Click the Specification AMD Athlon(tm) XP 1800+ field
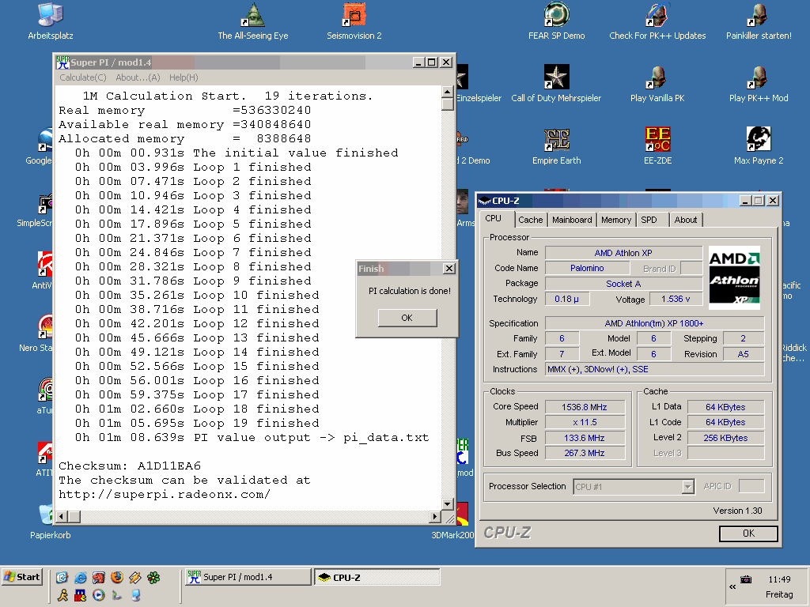The height and width of the screenshot is (607, 810). point(654,323)
